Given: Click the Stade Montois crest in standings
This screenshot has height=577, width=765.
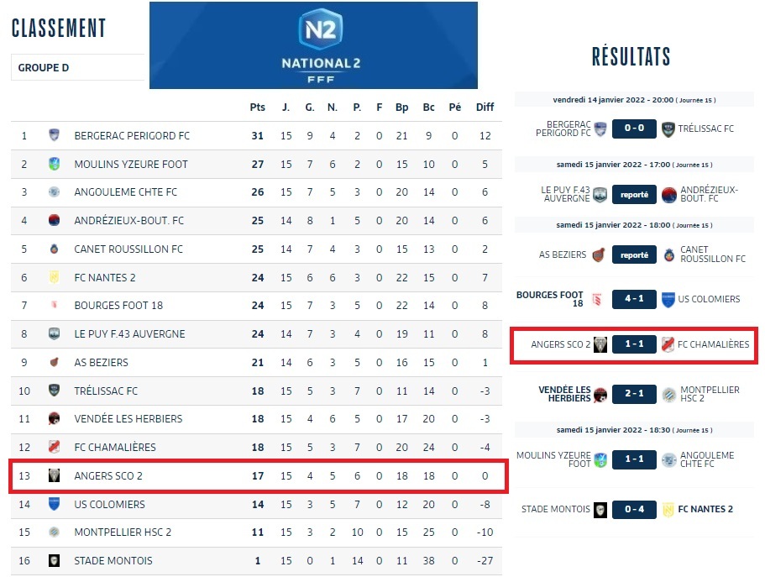Looking at the screenshot, I should [x=54, y=561].
